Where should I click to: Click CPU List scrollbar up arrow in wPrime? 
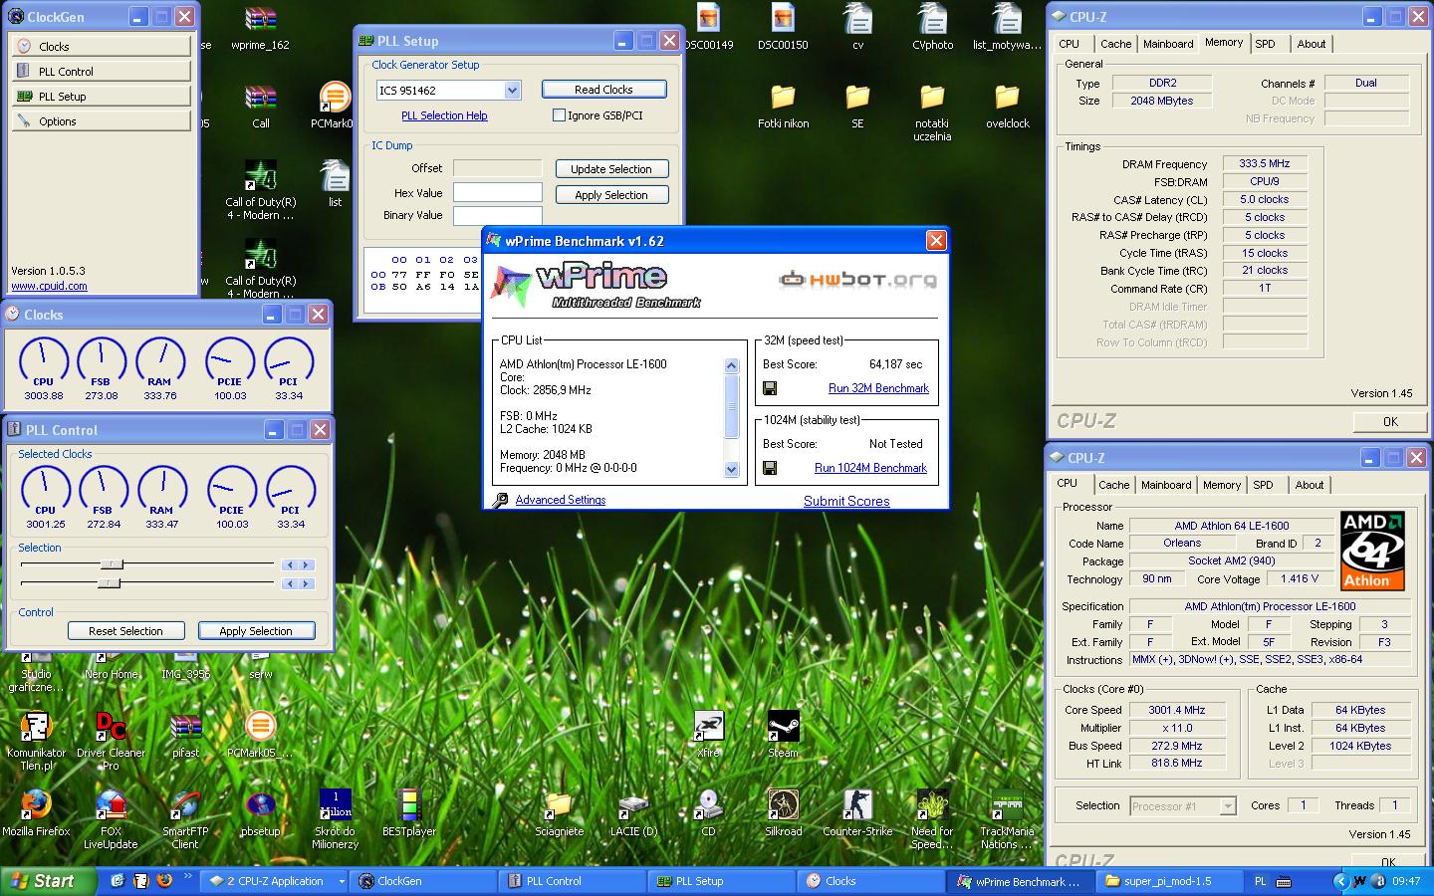tap(732, 365)
